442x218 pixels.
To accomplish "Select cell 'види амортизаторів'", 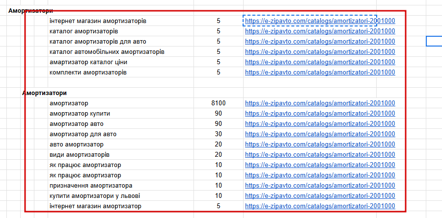I will [80, 155].
